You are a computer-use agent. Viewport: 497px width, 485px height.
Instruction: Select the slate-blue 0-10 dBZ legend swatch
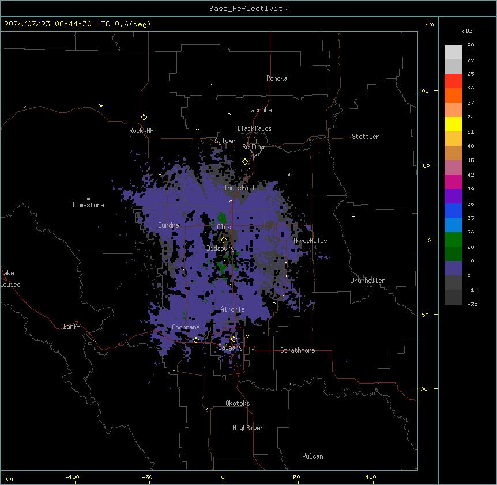(x=453, y=268)
